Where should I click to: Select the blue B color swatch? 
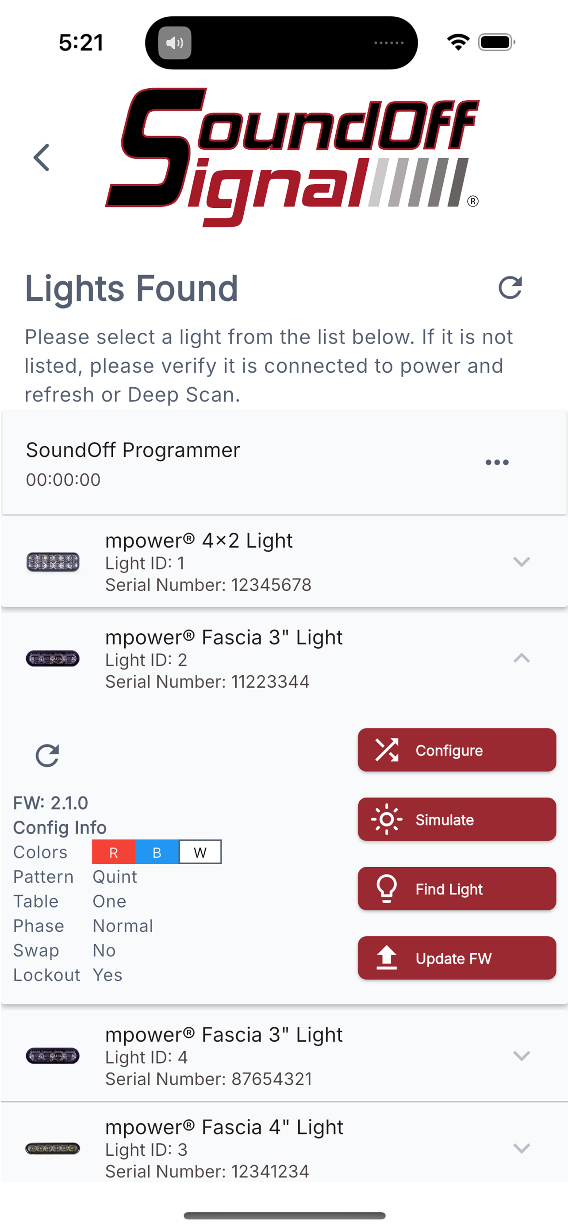point(157,852)
